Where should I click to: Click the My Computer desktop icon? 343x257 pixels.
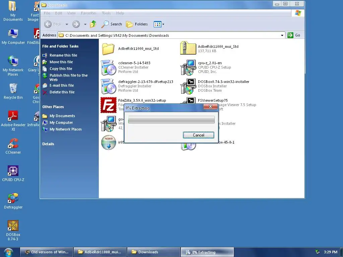13,33
